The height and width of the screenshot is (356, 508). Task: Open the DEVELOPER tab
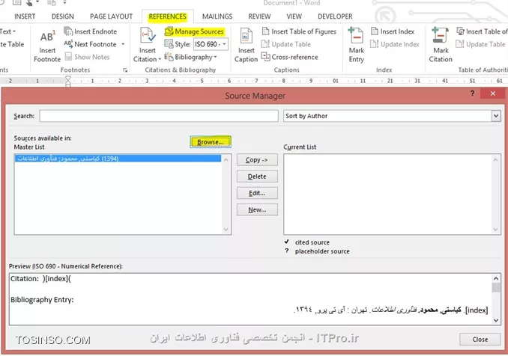tap(335, 16)
